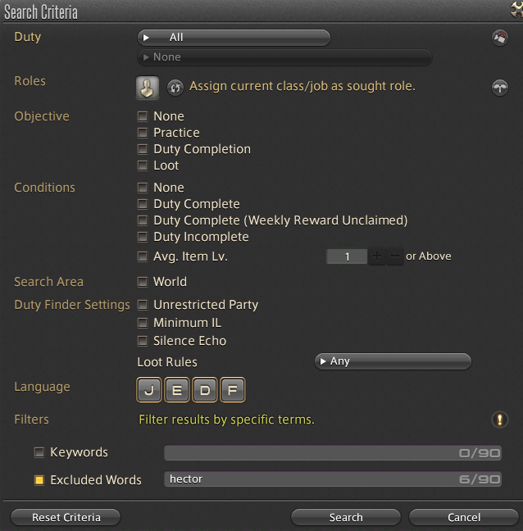Click the exclamation info icon beside Filters

point(499,420)
